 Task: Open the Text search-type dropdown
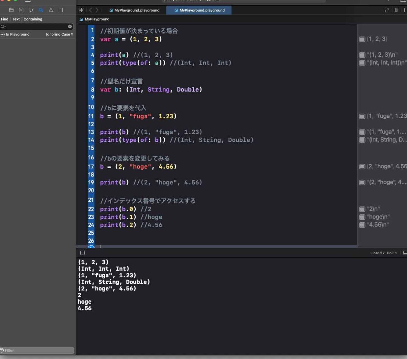coord(16,19)
